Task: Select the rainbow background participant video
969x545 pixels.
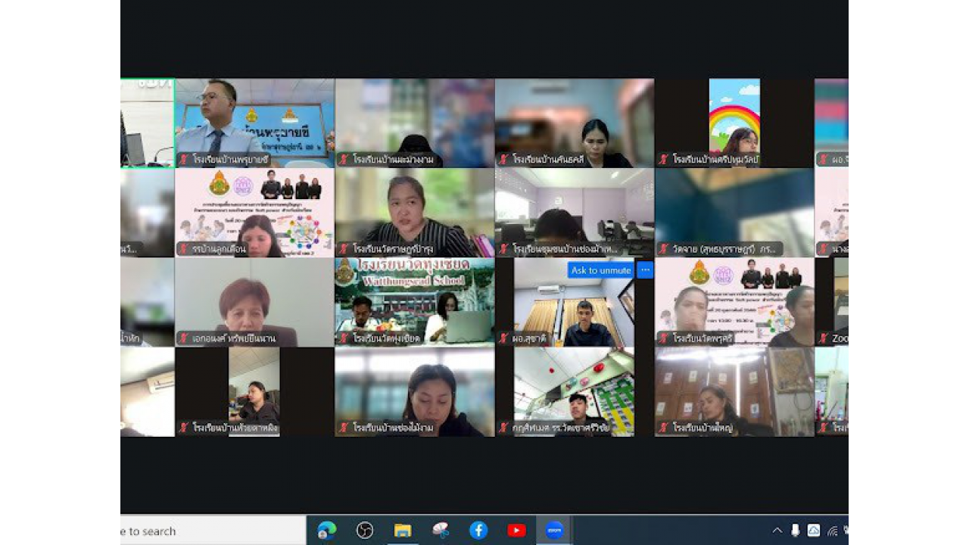Action: tap(734, 121)
